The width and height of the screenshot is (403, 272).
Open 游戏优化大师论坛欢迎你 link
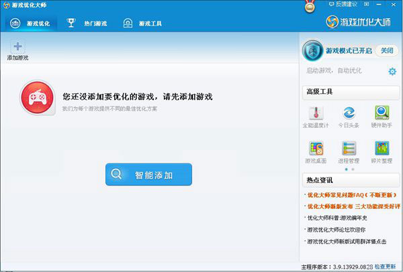tap(337, 230)
